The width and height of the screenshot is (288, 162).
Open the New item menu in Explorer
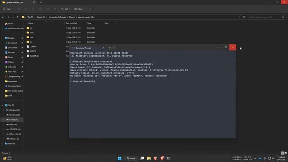8,9
